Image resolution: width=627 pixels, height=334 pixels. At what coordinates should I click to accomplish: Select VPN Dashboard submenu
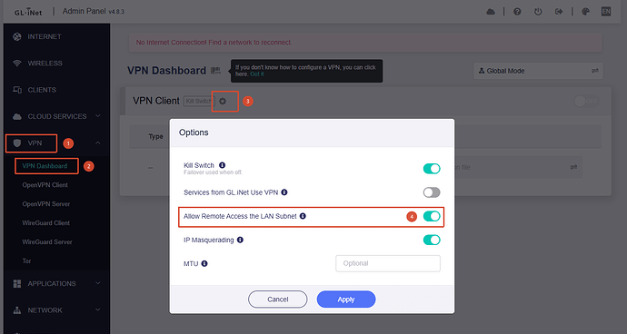pos(45,166)
